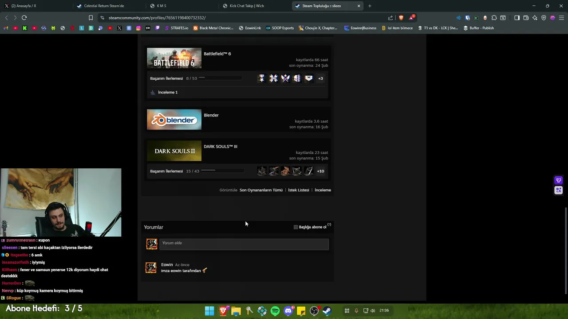
Task: Open the browser hamburger main menu
Action: [561, 18]
